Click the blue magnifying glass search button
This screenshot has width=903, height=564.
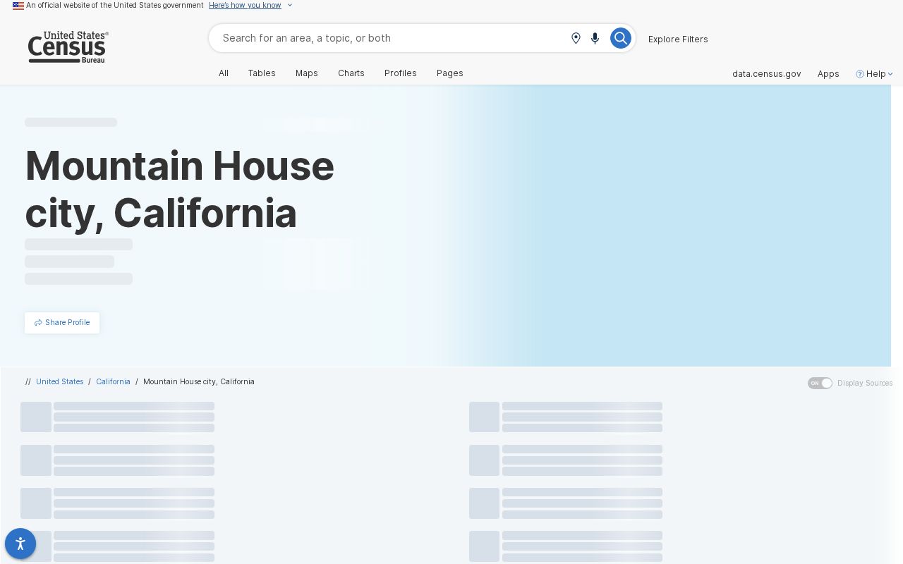tap(620, 38)
